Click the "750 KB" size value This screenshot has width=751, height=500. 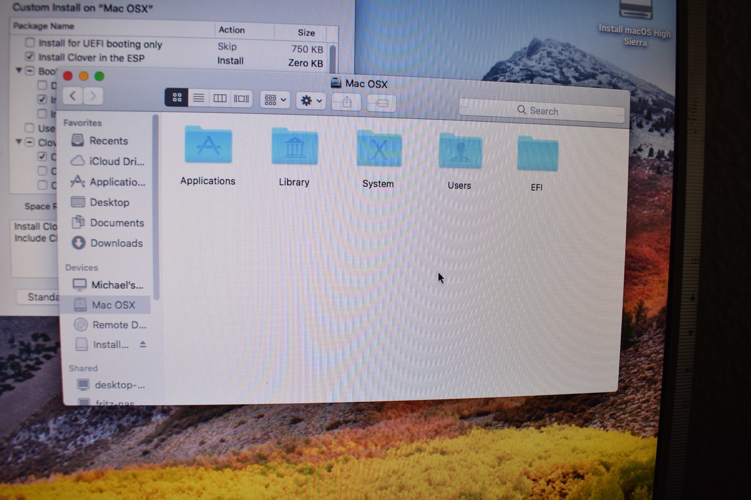pos(307,49)
